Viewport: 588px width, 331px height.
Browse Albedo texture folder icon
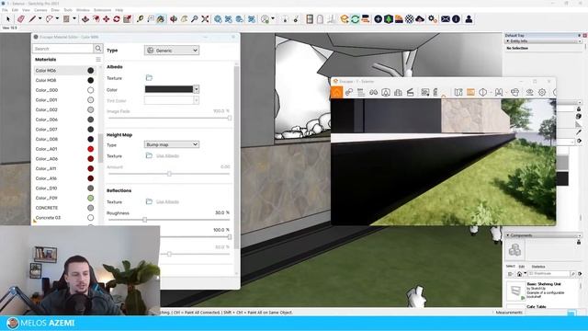pos(149,77)
